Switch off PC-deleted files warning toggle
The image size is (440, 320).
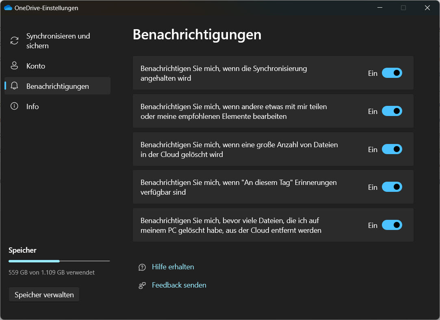[x=392, y=225]
